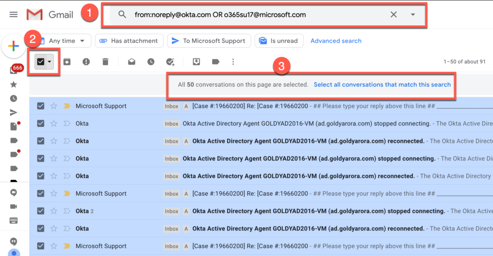Image resolution: width=493 pixels, height=256 pixels.
Task: Open first Microsoft Support Case #:19660200 subject
Action: click(250, 106)
